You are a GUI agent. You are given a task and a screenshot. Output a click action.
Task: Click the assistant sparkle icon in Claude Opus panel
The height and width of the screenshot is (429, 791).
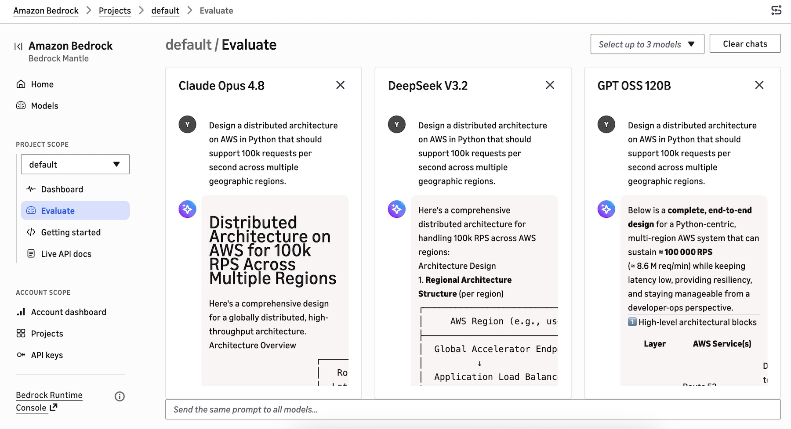point(187,209)
